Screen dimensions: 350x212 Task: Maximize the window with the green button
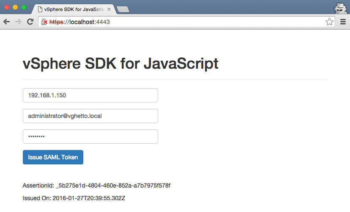click(x=24, y=7)
